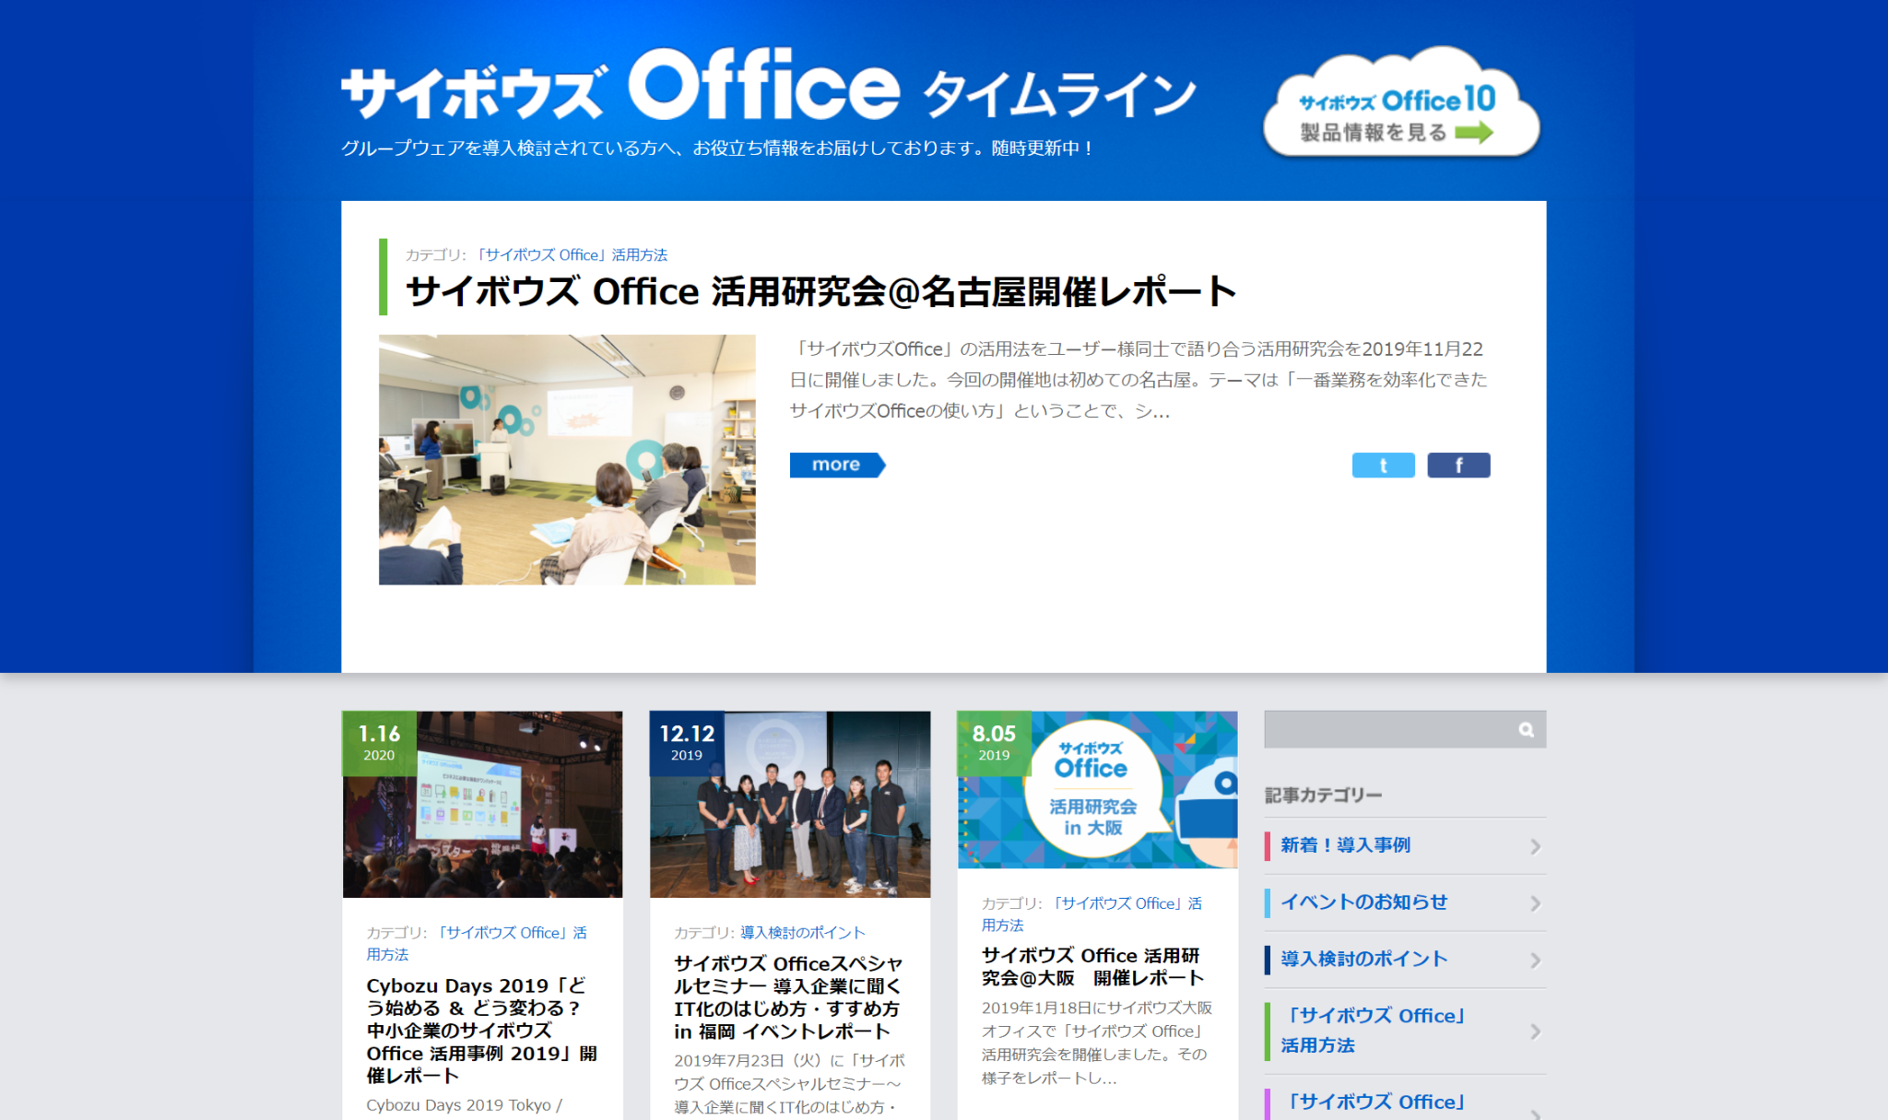Click the magnifying glass search icon

1527,729
